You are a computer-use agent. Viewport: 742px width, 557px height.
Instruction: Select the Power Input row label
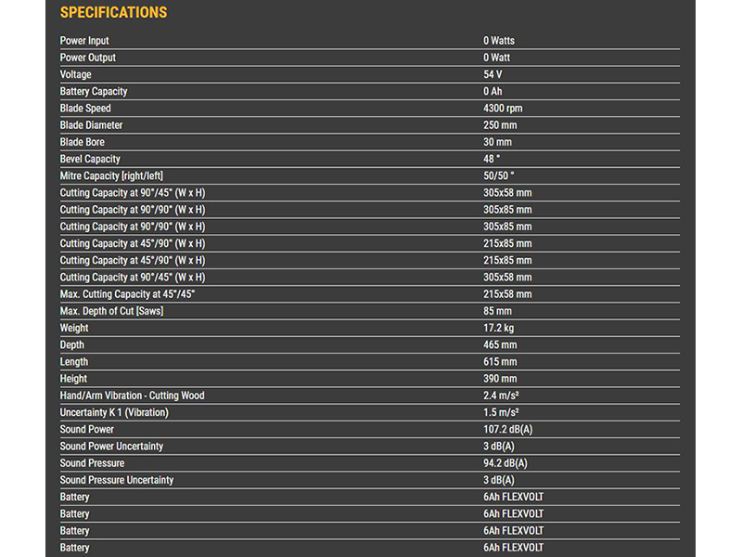(x=84, y=41)
